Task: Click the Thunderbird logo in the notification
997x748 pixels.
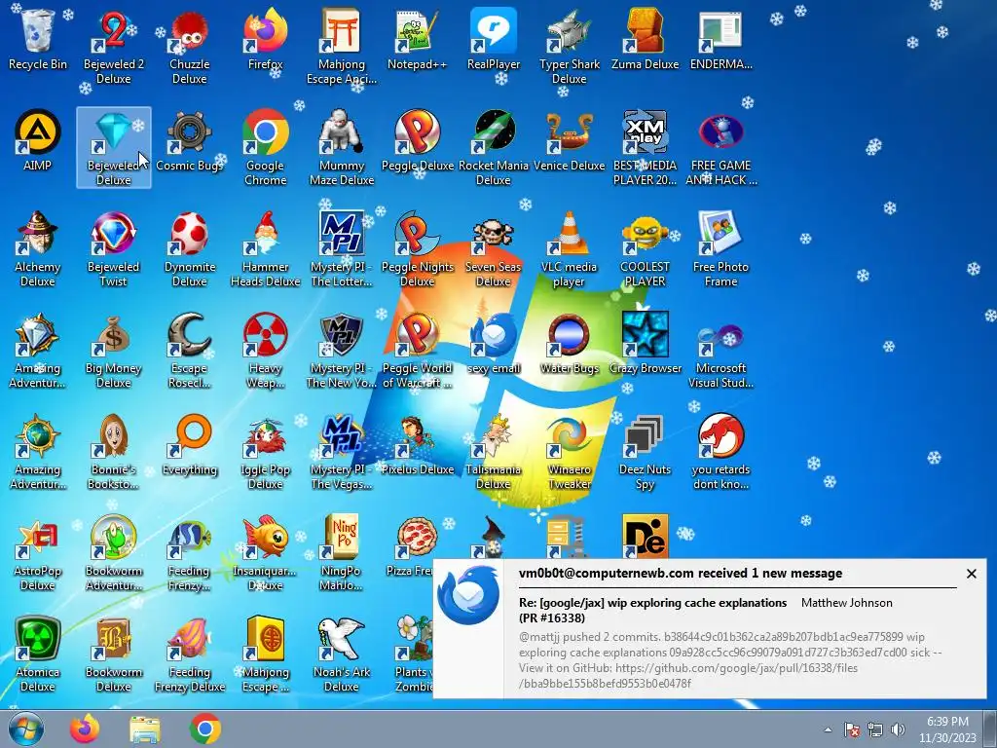Action: tap(468, 595)
